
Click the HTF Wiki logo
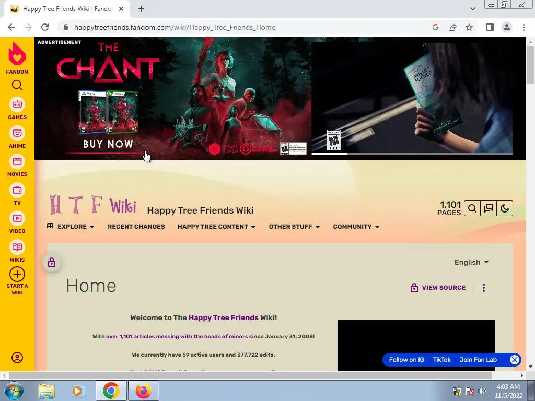93,205
